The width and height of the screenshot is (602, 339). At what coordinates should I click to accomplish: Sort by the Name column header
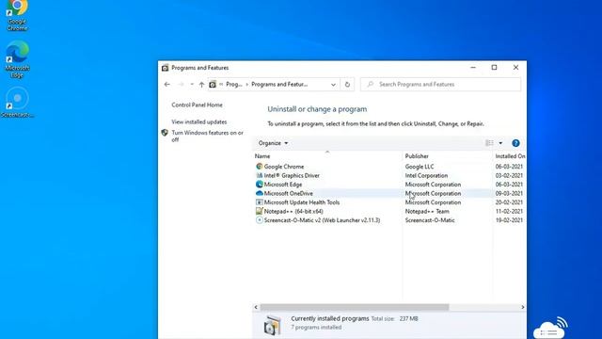click(x=262, y=156)
